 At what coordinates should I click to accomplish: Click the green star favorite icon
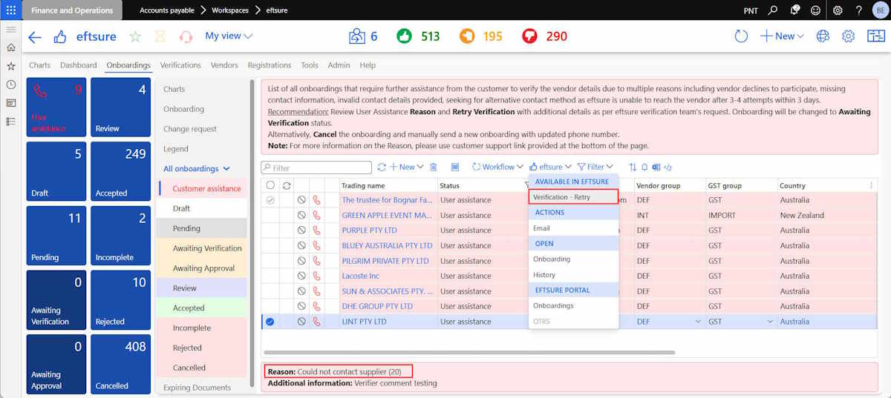(x=135, y=36)
